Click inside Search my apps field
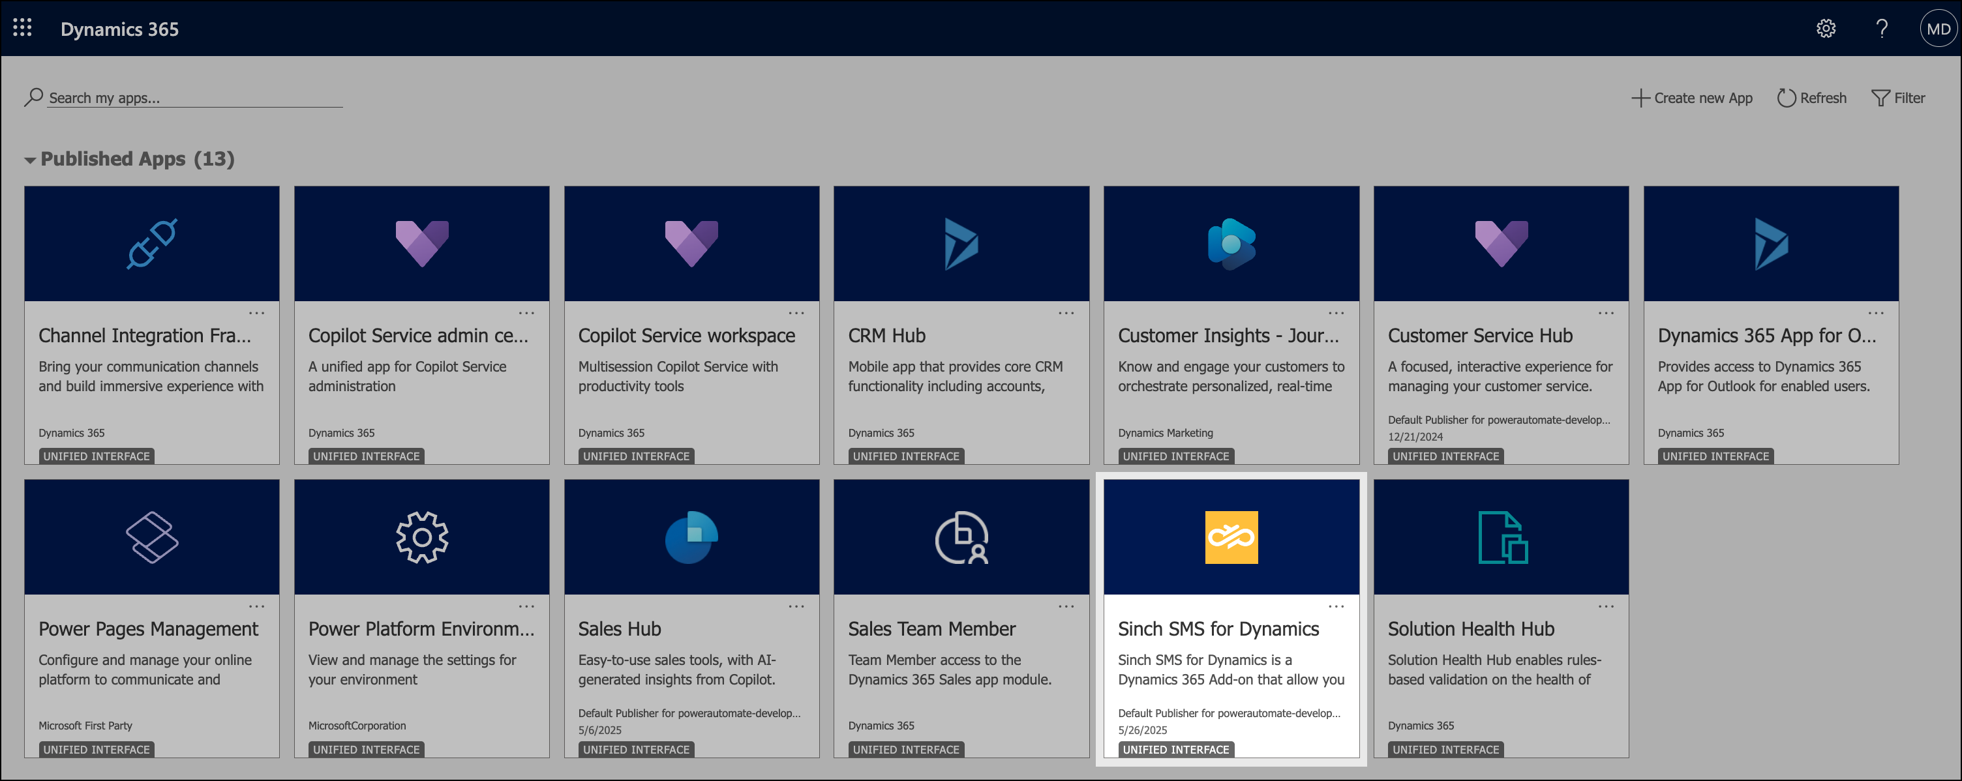Image resolution: width=1962 pixels, height=781 pixels. (195, 98)
